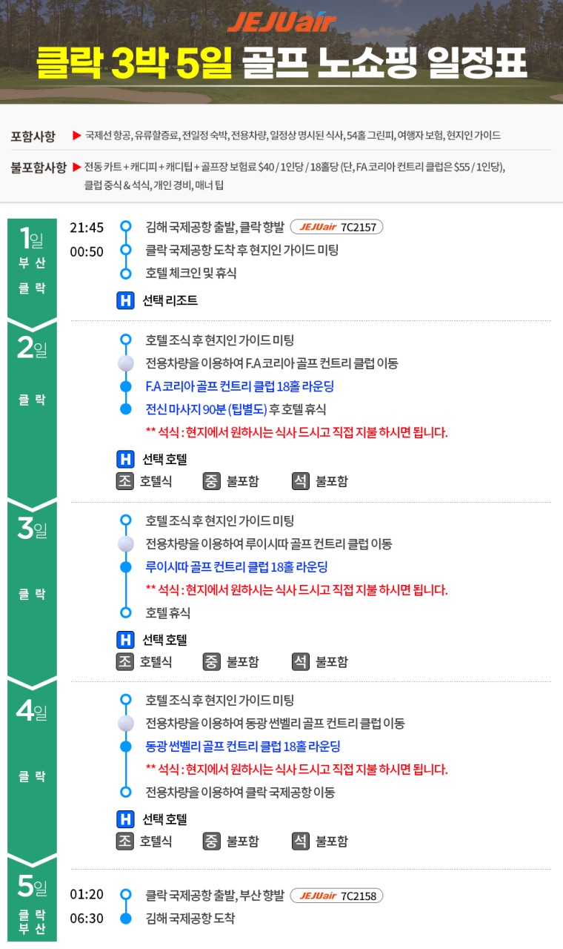Click the red arrow next to 불포함사항
This screenshot has width=563, height=949.
76,167
